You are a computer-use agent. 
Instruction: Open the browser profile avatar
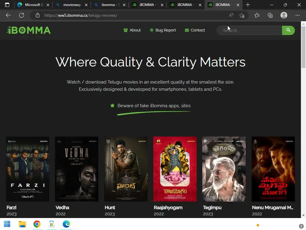[284, 15]
